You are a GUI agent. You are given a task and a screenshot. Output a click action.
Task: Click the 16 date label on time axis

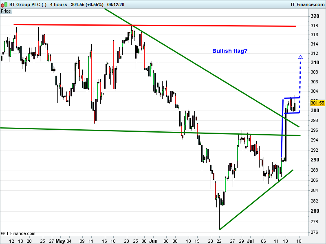point(104,241)
